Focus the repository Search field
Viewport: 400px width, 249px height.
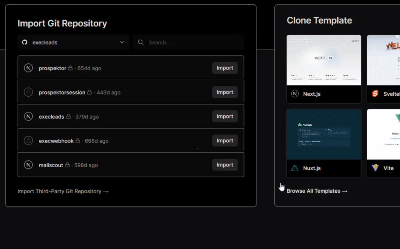[x=188, y=42]
